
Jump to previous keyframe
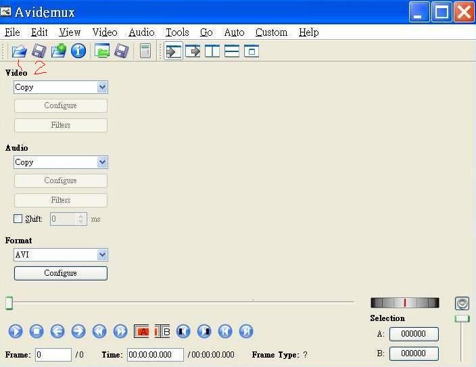click(99, 331)
